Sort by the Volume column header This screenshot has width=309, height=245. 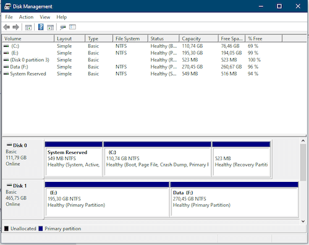28,38
